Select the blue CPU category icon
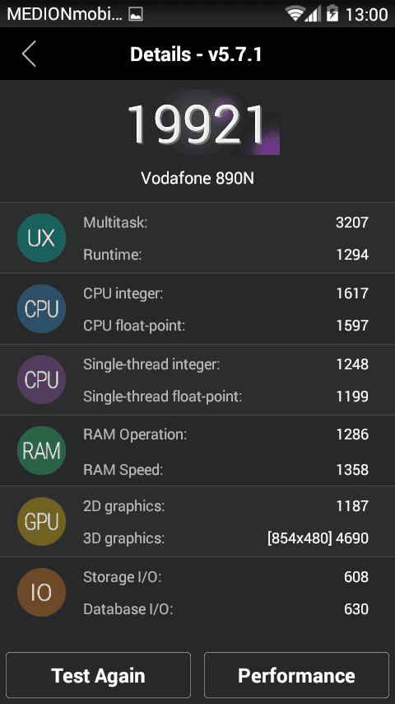 41,309
